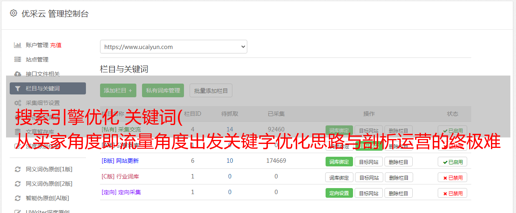516x213 pixels.
Task: Click the 已采集 value 174669
Action: tap(276, 161)
